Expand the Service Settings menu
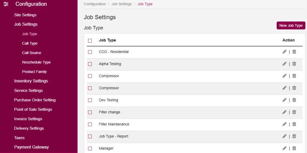 28,90
